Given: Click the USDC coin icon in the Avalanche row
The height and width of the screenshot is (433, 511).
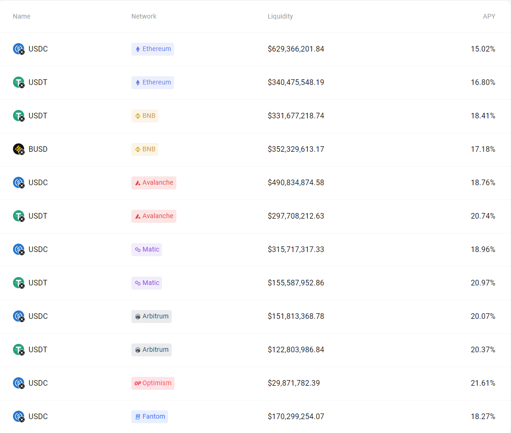Looking at the screenshot, I should pyautogui.click(x=19, y=182).
